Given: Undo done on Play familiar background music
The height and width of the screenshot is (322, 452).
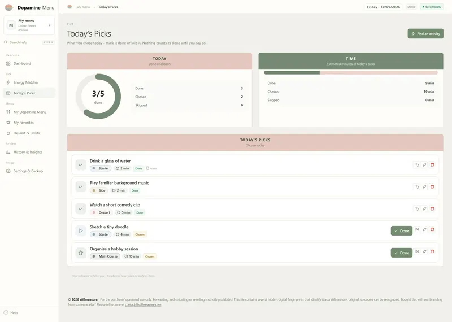Looking at the screenshot, I should point(417,187).
